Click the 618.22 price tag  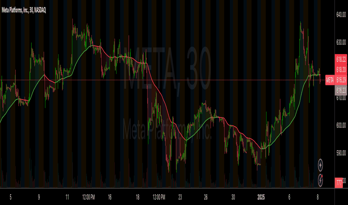[x=341, y=59]
